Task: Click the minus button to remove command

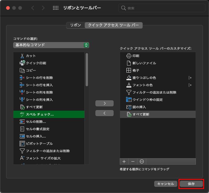Action: (133, 161)
